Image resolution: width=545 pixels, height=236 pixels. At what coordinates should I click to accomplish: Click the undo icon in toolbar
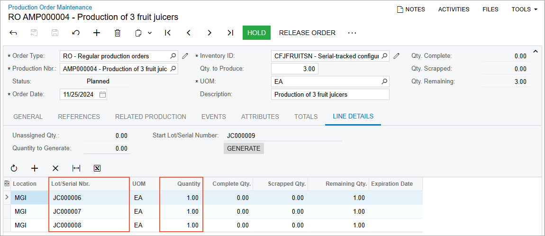[x=76, y=33]
